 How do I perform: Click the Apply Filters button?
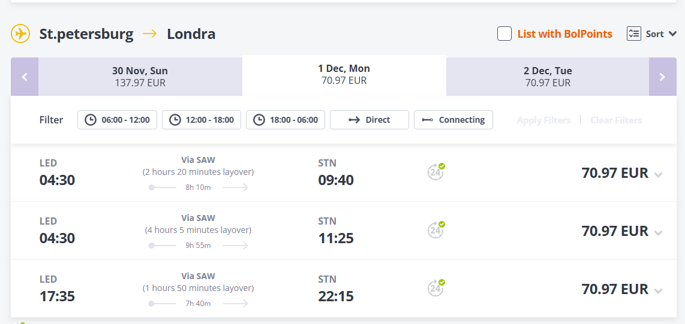point(543,120)
